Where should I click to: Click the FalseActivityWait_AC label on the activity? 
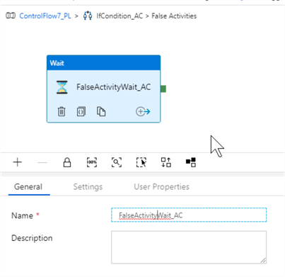pos(113,87)
